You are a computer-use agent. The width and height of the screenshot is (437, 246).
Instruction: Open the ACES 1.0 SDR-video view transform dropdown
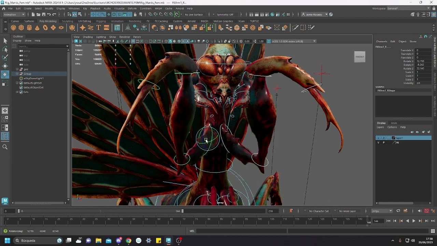[x=294, y=41]
